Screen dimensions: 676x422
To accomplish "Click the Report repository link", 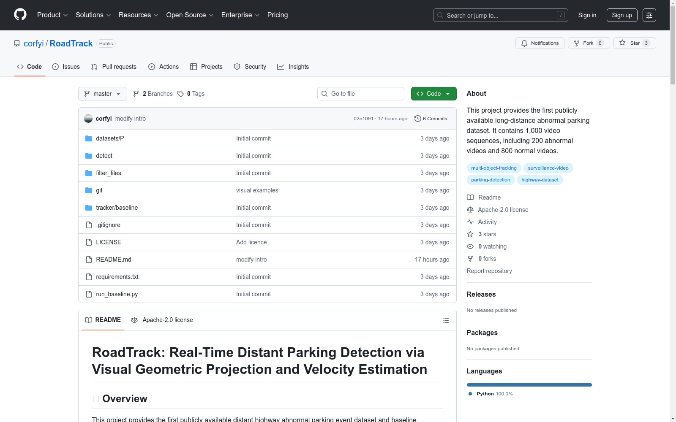I will click(x=489, y=271).
